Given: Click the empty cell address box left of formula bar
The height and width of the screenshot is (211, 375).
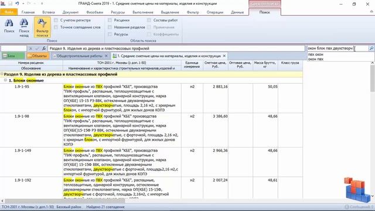Looking at the screenshot, I should click(13, 49).
